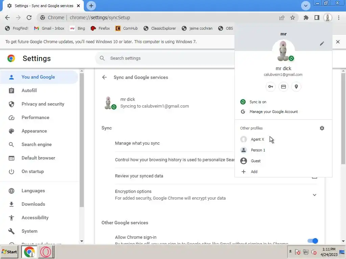The image size is (346, 259).
Task: Share this page using the share icon
Action: (282, 18)
